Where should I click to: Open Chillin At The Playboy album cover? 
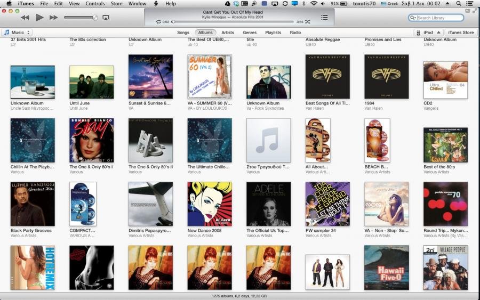click(33, 140)
